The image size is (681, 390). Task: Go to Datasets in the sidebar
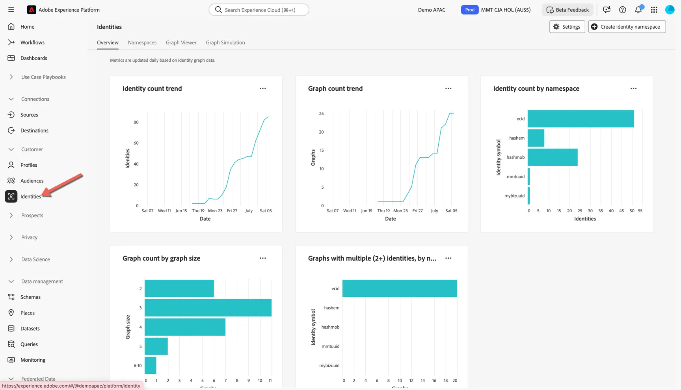pos(30,329)
